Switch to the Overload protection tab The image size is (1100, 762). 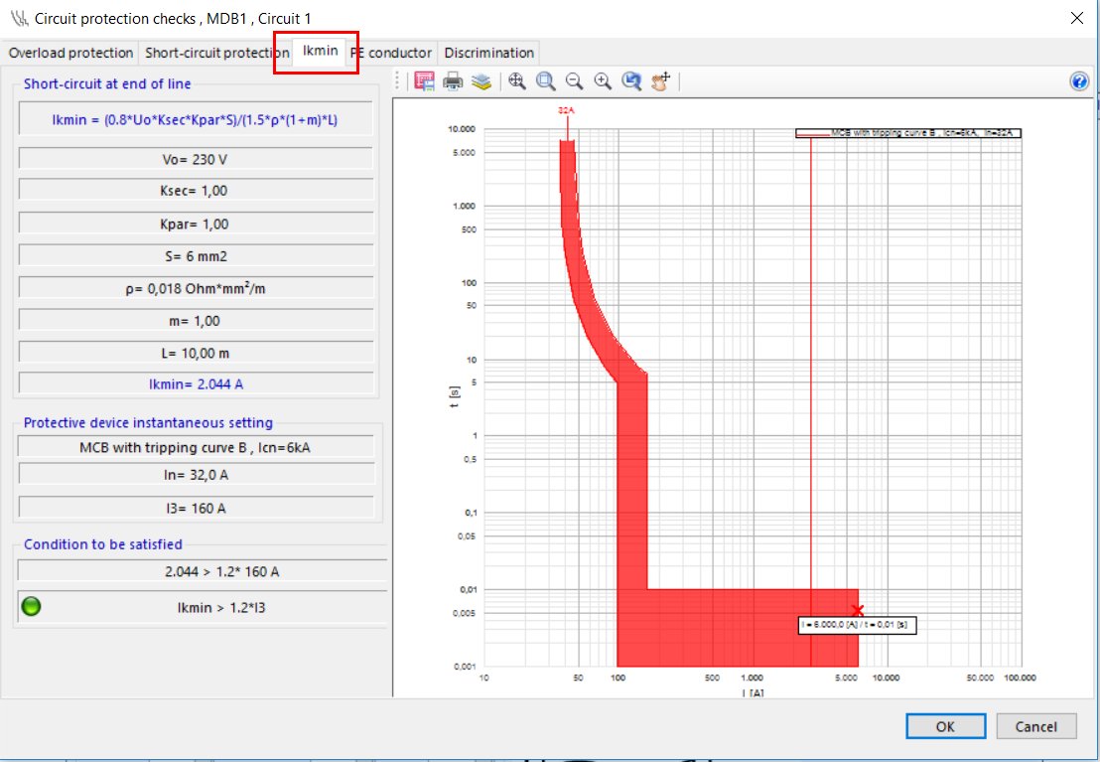coord(70,53)
